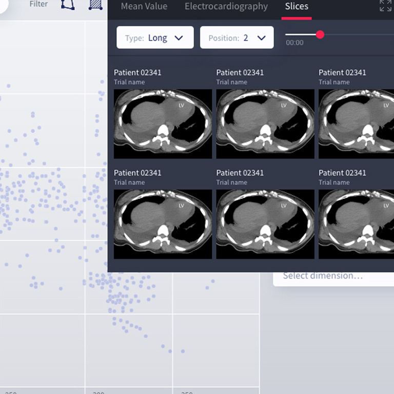394x394 pixels.
Task: Expand the slices panel to fullscreen
Action: click(385, 6)
